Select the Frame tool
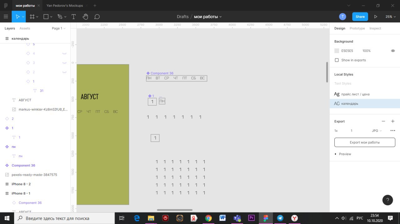 coord(32,17)
